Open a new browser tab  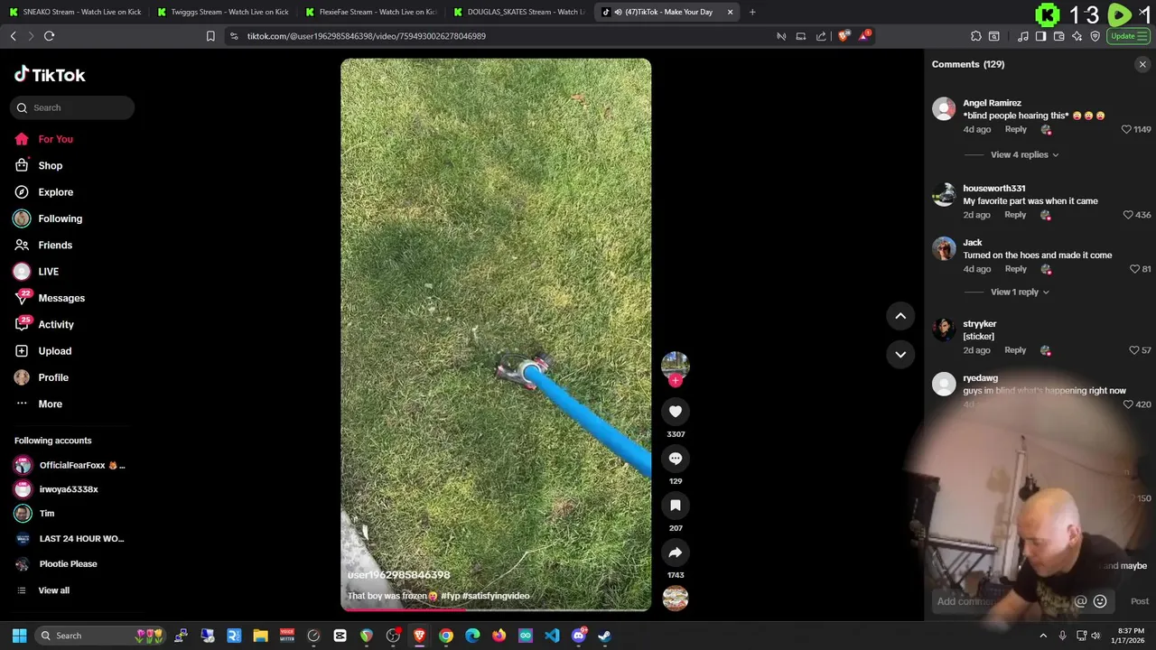tap(752, 12)
